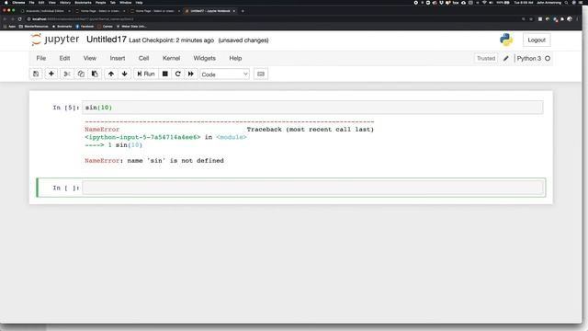Open the Chrome three-dot menu

(x=578, y=18)
